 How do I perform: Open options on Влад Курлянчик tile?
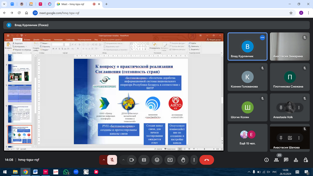tap(262, 38)
